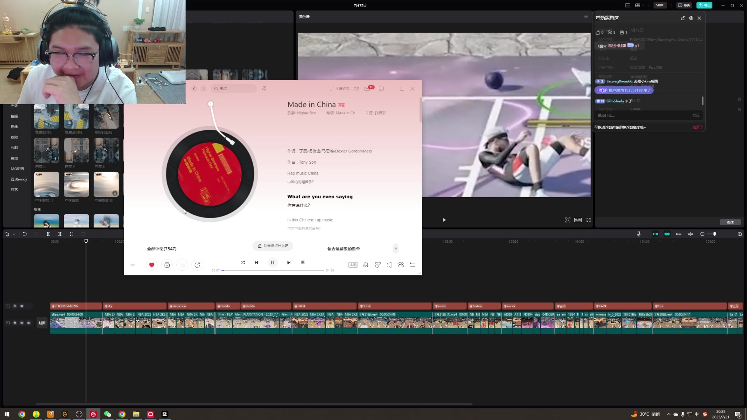Toggle the lyrics display with the 词 icon
The height and width of the screenshot is (420, 747).
(x=303, y=262)
